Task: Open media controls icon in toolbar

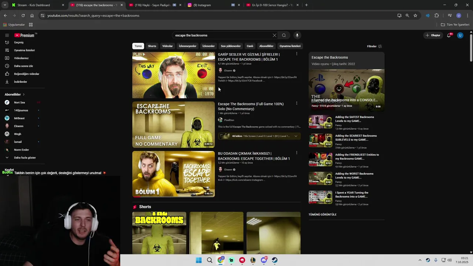Action: coord(450,16)
